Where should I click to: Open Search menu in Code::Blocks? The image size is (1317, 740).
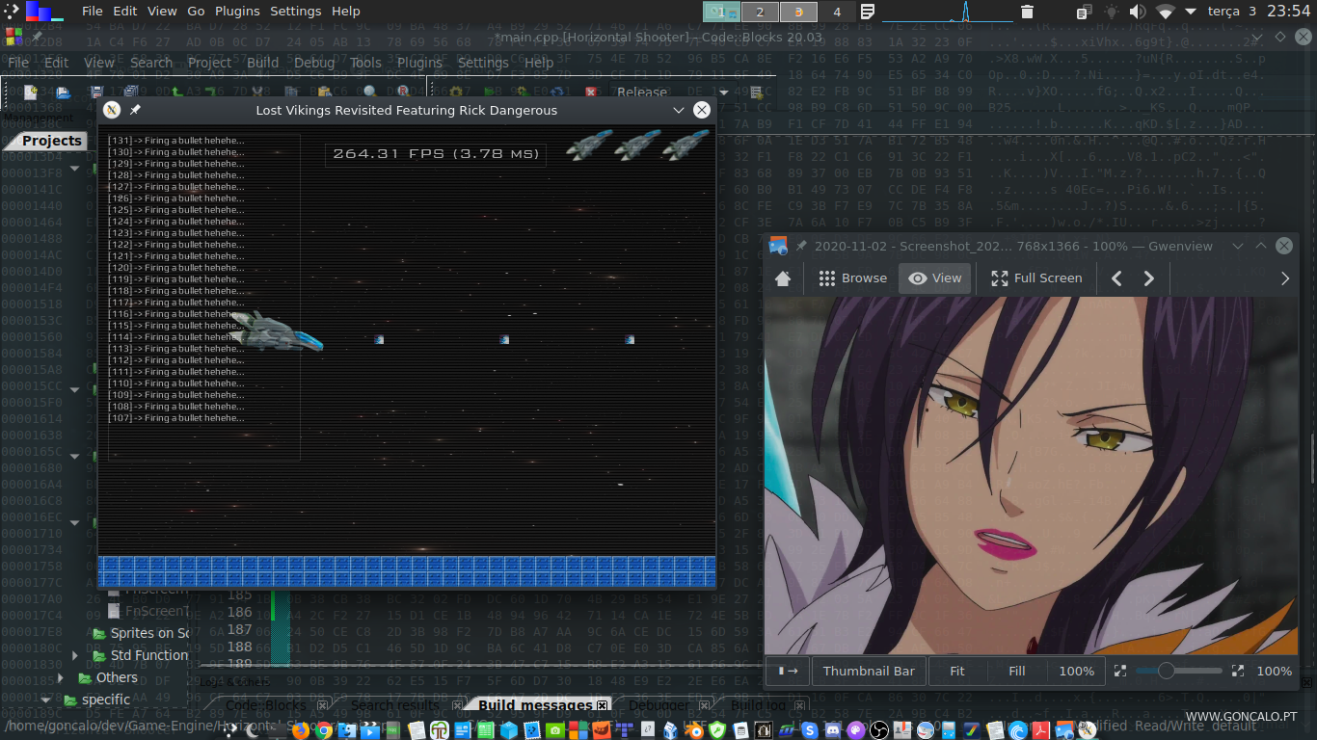click(x=151, y=63)
